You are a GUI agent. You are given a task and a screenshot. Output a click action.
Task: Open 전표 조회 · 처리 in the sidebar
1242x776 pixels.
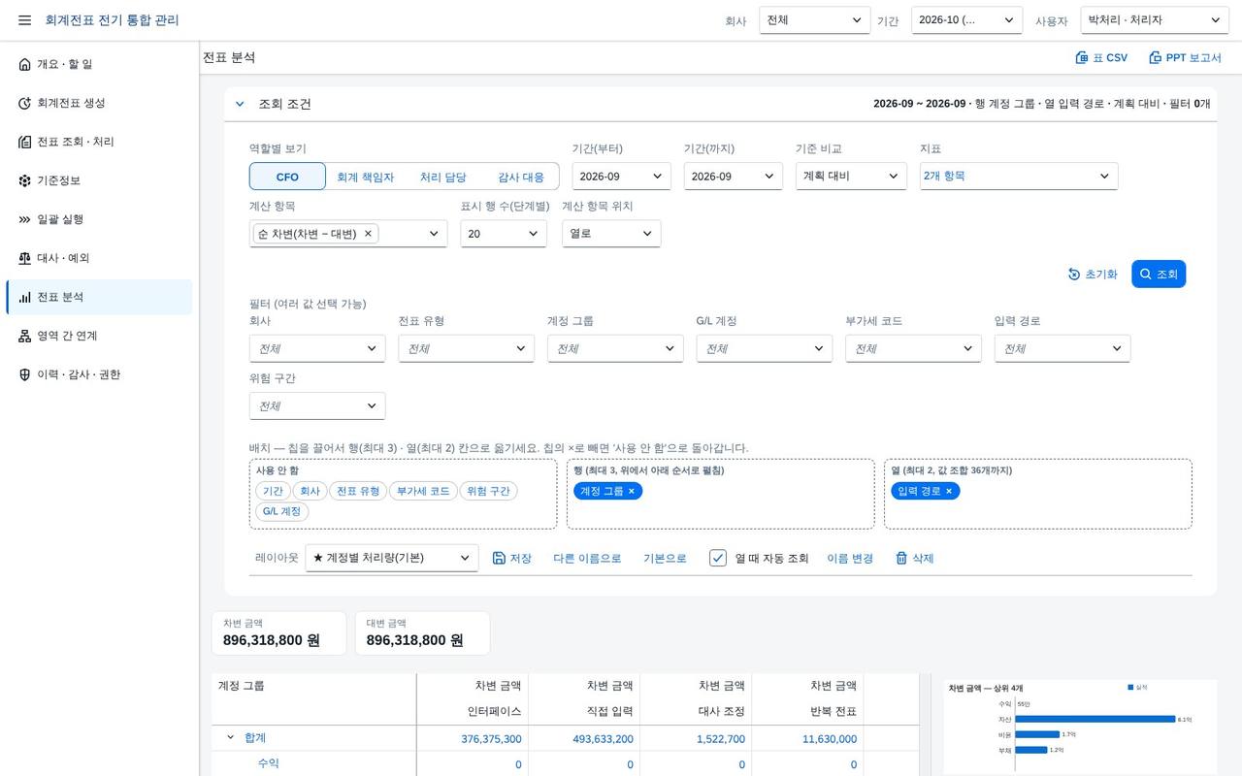point(99,142)
